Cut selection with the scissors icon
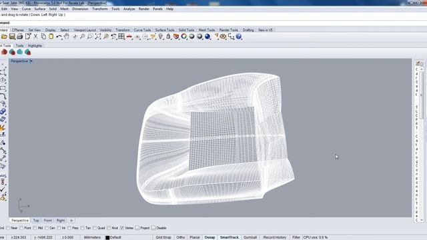 click(35, 37)
